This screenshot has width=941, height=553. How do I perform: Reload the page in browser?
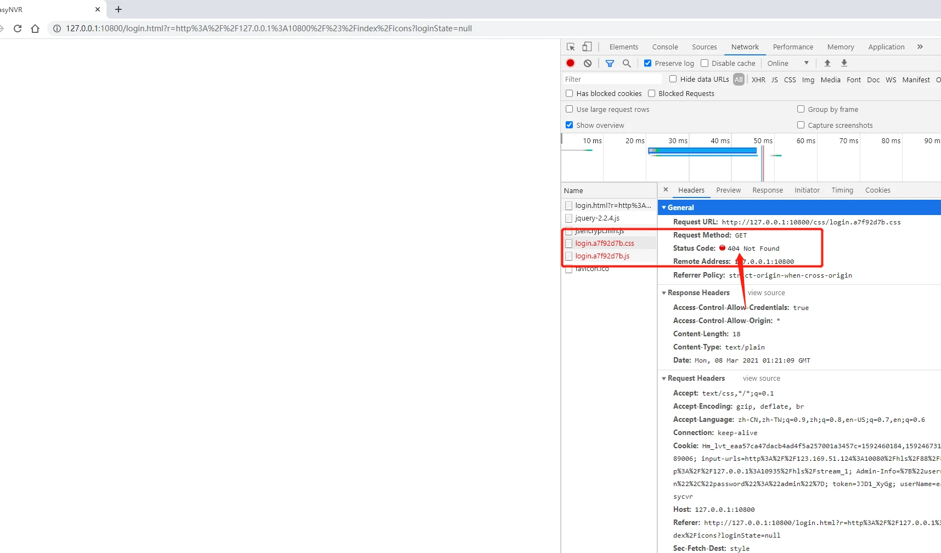(x=18, y=29)
